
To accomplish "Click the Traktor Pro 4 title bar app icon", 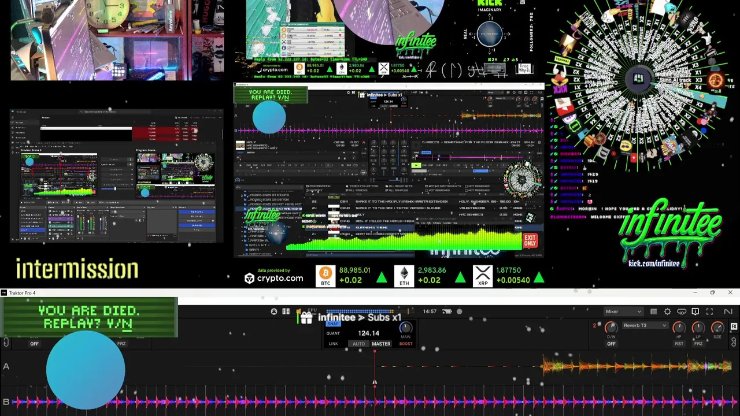I will coord(3,293).
